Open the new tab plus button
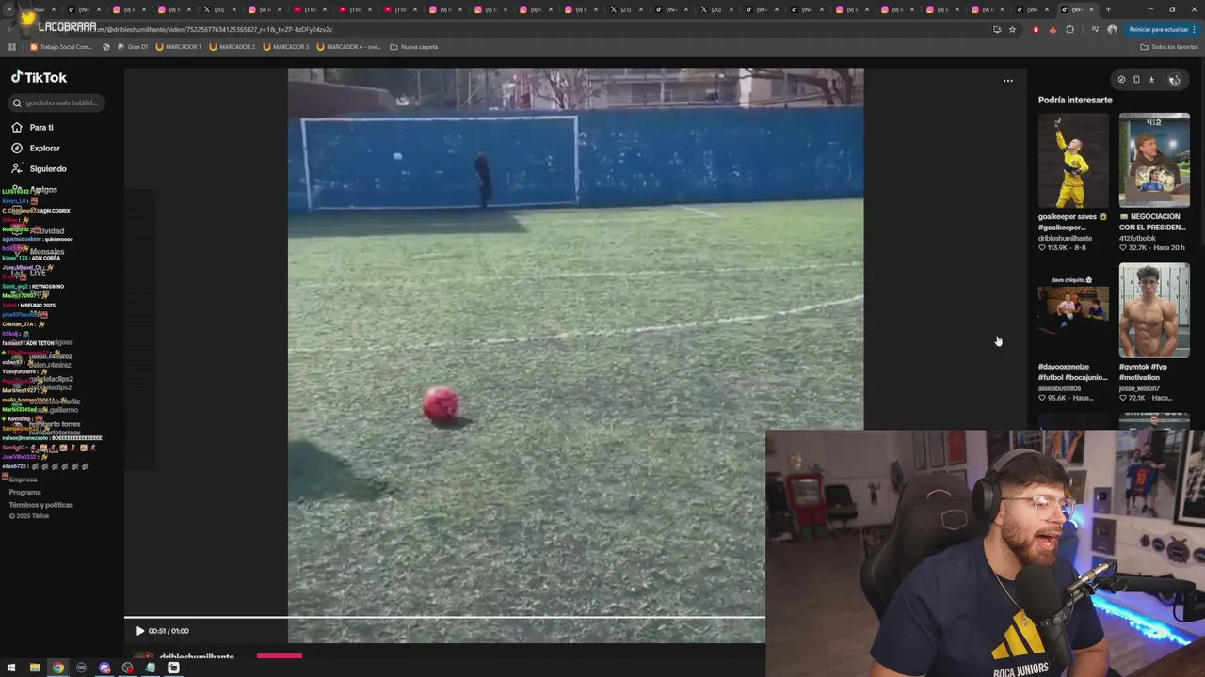The height and width of the screenshot is (677, 1205). pyautogui.click(x=1108, y=9)
